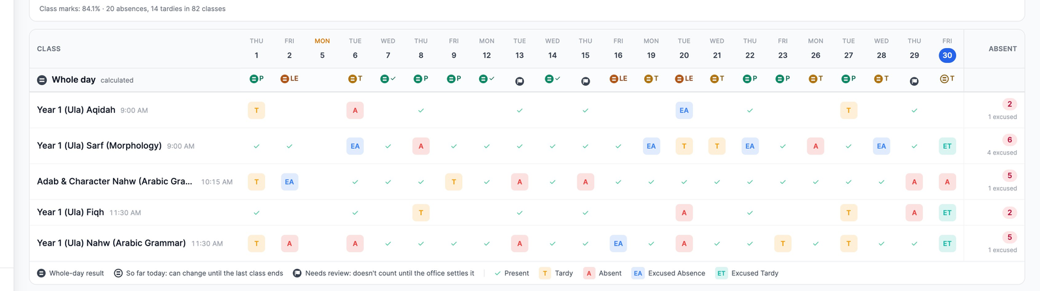Screen dimensions: 1040x291
Task: Select the WED 14 column header
Action: [552, 49]
